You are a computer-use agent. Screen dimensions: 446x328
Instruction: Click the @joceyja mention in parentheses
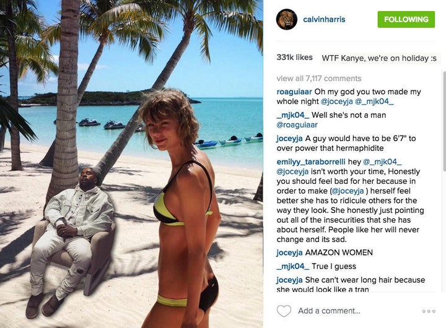coord(348,191)
